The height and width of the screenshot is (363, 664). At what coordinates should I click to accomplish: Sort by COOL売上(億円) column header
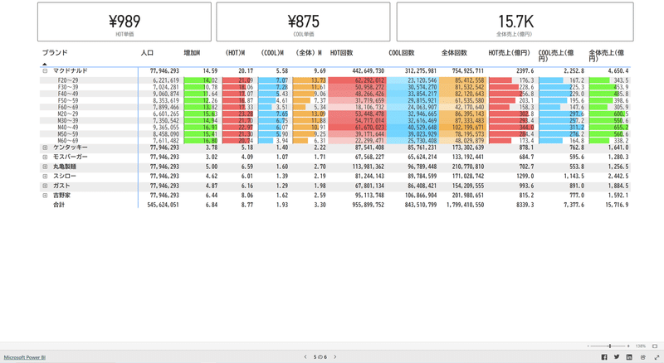(x=556, y=56)
